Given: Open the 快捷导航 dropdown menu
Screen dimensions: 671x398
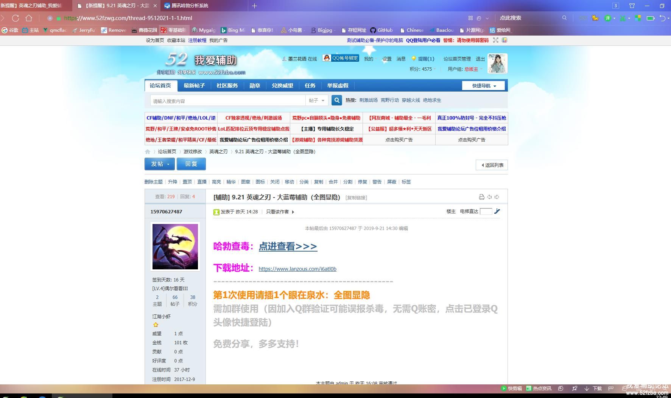Looking at the screenshot, I should (x=483, y=86).
